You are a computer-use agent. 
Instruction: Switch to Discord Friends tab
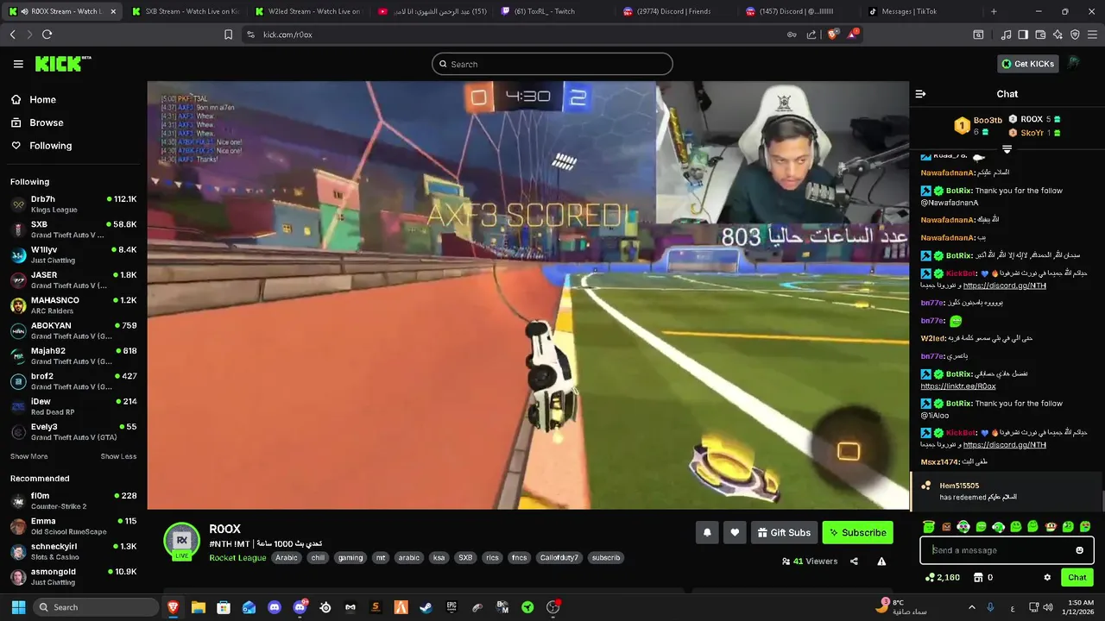point(678,11)
